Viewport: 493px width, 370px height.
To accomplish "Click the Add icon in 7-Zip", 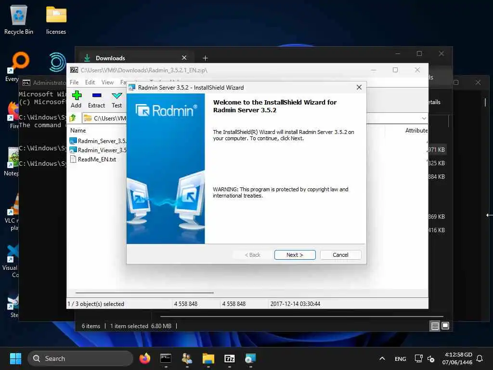I will tap(76, 100).
